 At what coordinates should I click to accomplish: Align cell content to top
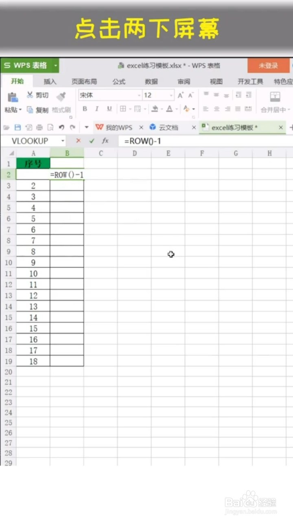point(206,95)
